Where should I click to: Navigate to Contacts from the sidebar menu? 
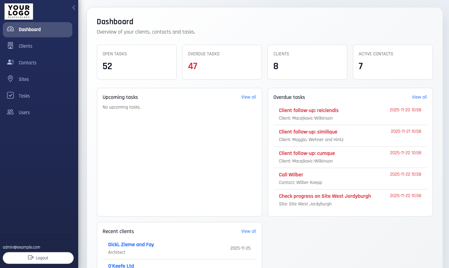click(x=28, y=62)
